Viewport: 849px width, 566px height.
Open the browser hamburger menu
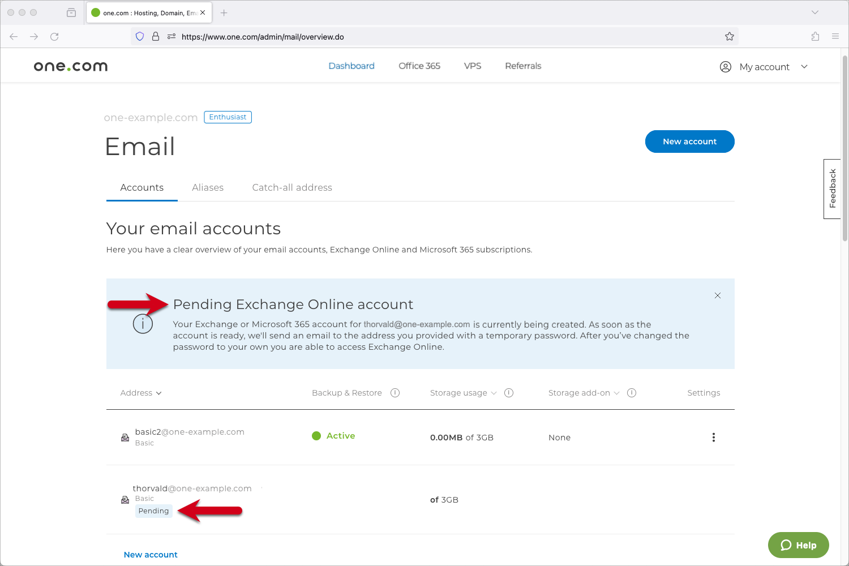coord(835,37)
